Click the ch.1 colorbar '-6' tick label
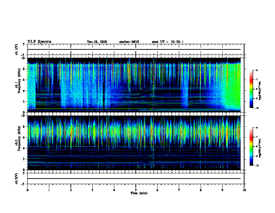275x213 pixels. point(256,70)
